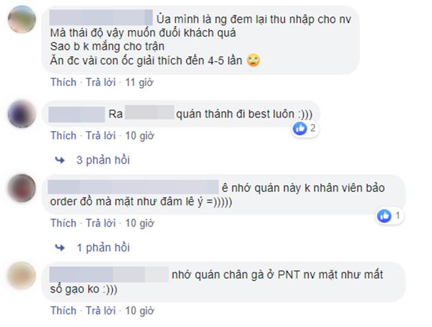Like the 'quán thánh đi best luôn' comment
The image size is (432, 327).
[x=64, y=136]
